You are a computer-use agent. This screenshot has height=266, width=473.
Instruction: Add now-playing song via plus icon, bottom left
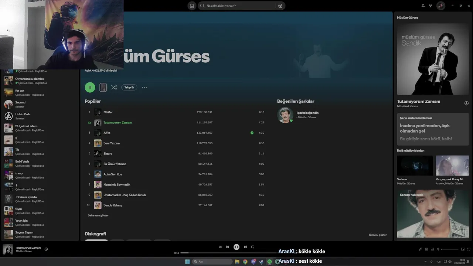46,249
